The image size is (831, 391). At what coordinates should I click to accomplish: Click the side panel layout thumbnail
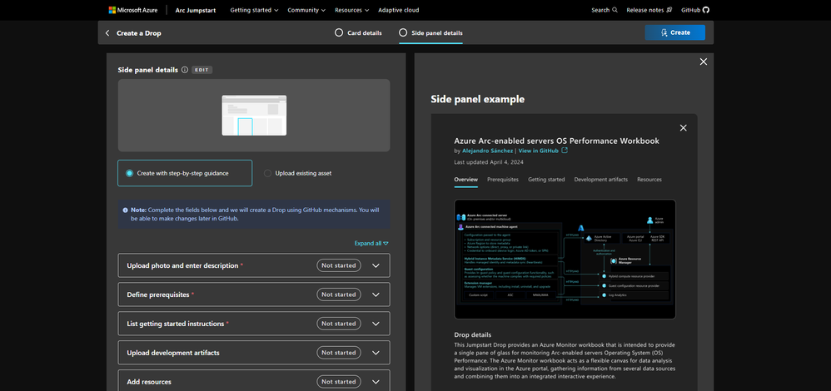[x=254, y=116]
